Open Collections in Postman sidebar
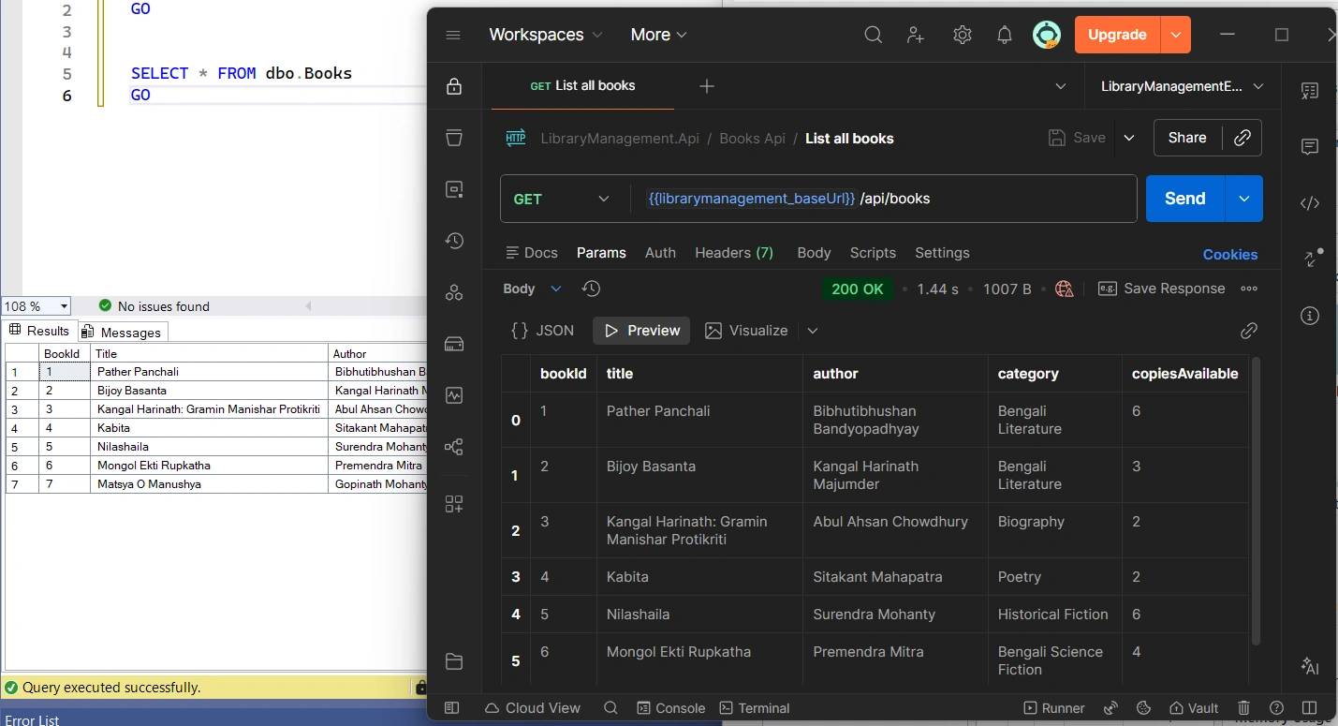This screenshot has height=726, width=1338. click(454, 138)
